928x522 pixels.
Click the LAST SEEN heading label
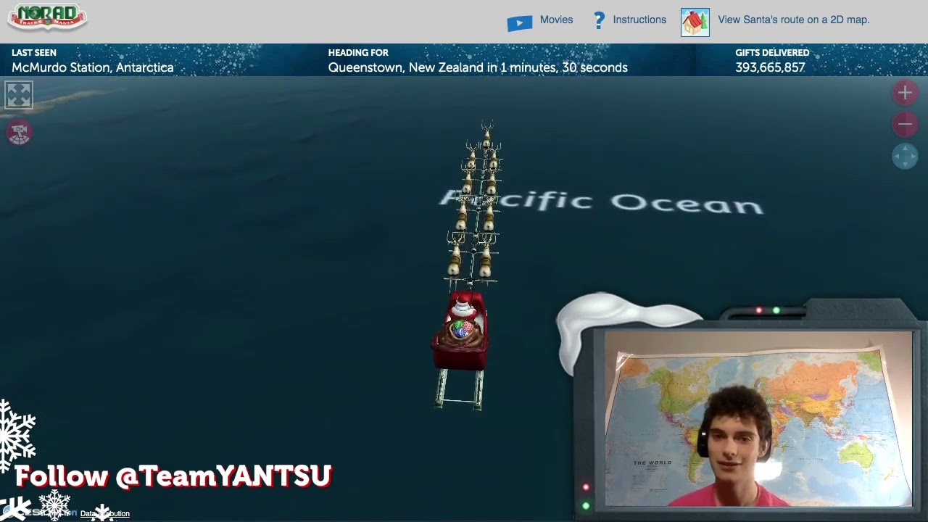click(x=34, y=52)
